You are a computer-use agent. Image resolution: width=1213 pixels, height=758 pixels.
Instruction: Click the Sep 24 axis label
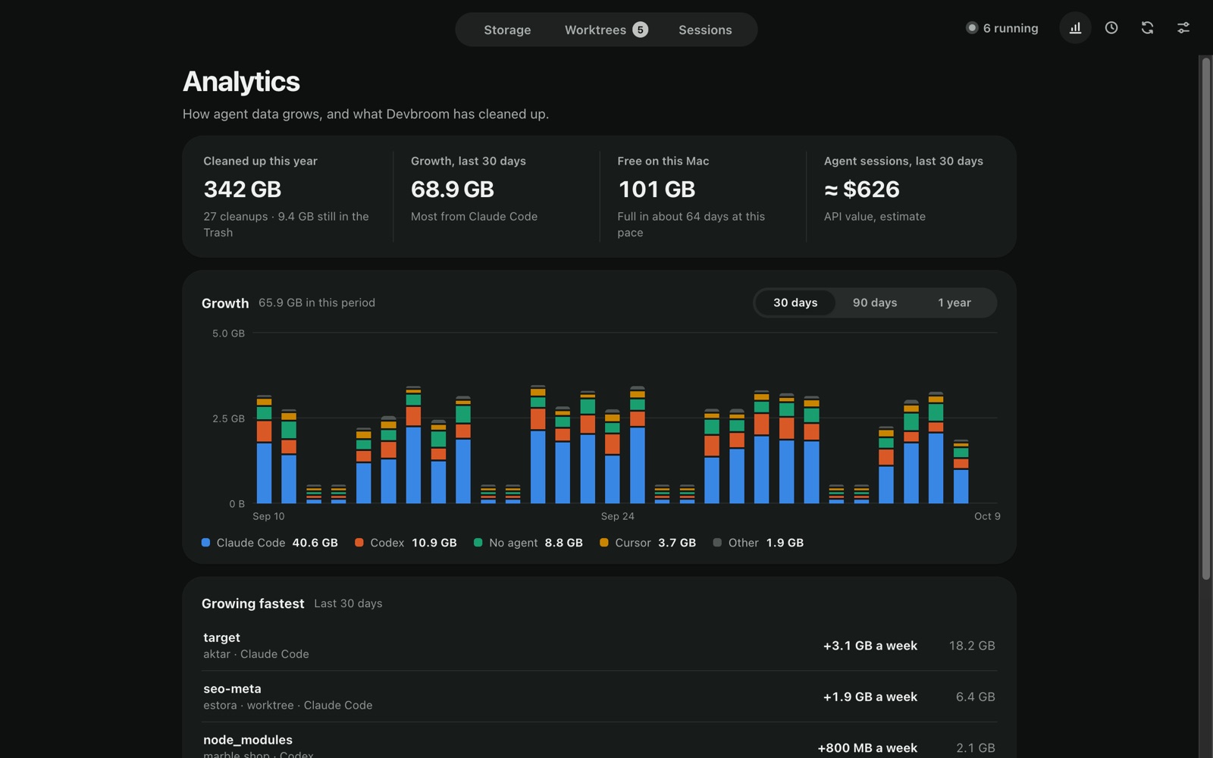click(x=618, y=516)
